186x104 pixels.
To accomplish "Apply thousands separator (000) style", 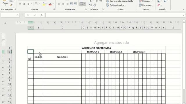I will (101, 1).
